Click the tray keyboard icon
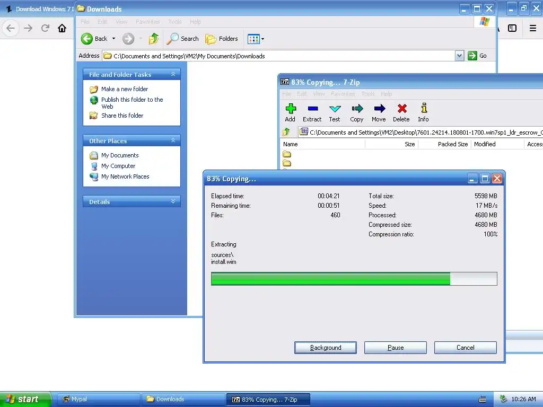 point(483,400)
